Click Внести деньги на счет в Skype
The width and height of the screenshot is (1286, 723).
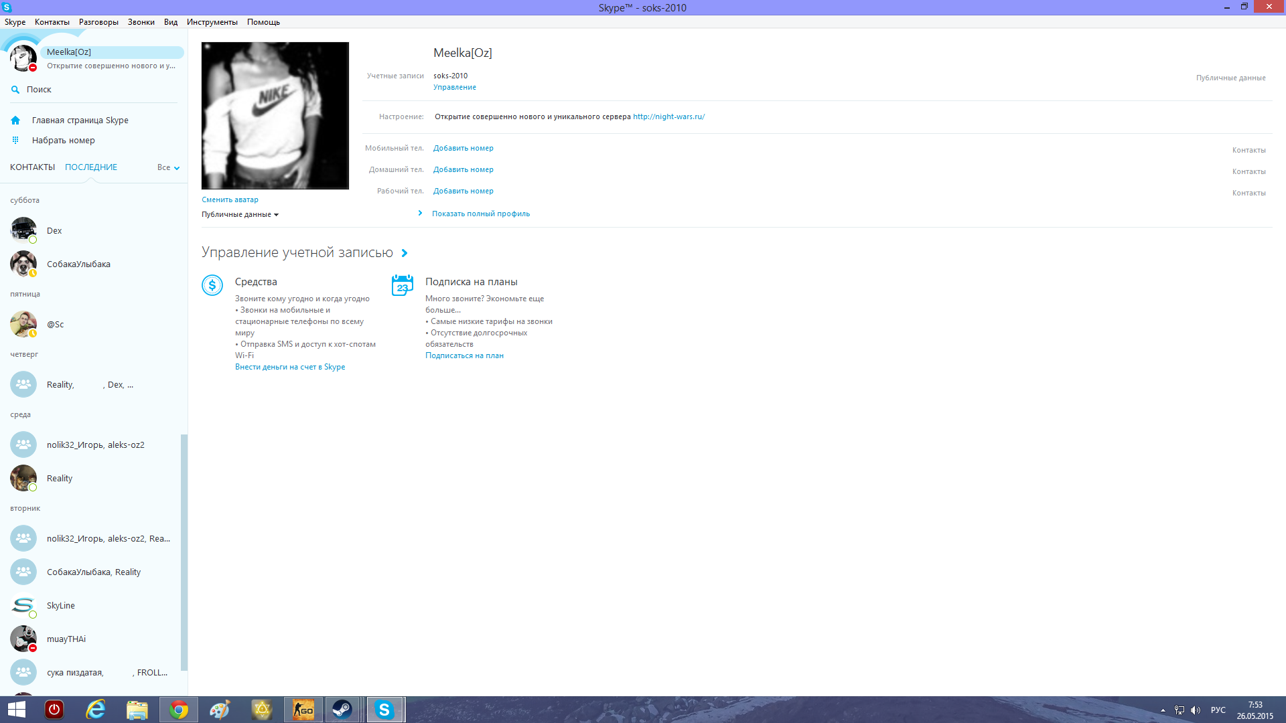(290, 367)
